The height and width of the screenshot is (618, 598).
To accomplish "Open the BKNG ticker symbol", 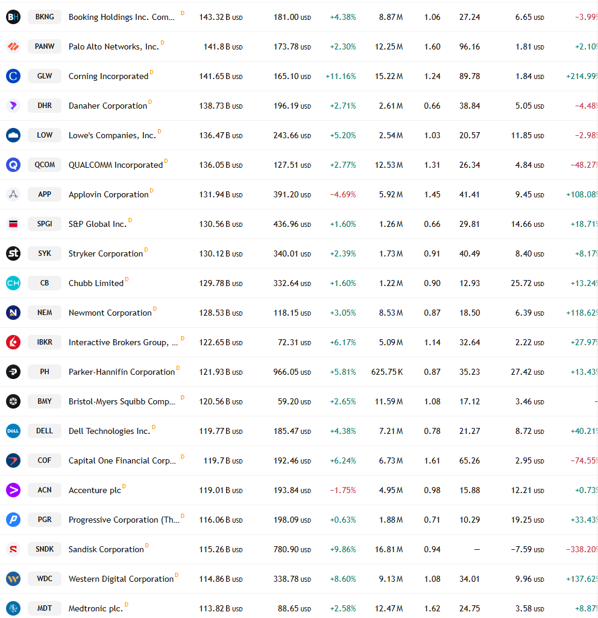I will point(45,17).
